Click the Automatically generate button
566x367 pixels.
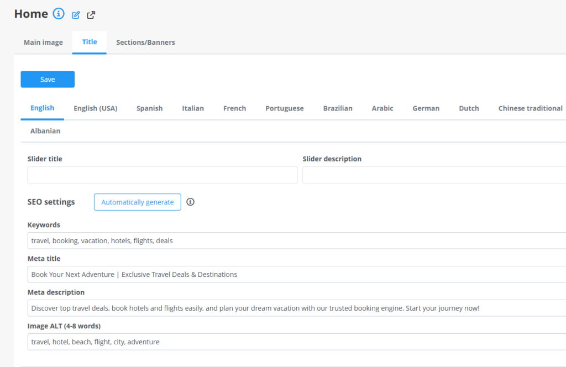click(x=138, y=202)
